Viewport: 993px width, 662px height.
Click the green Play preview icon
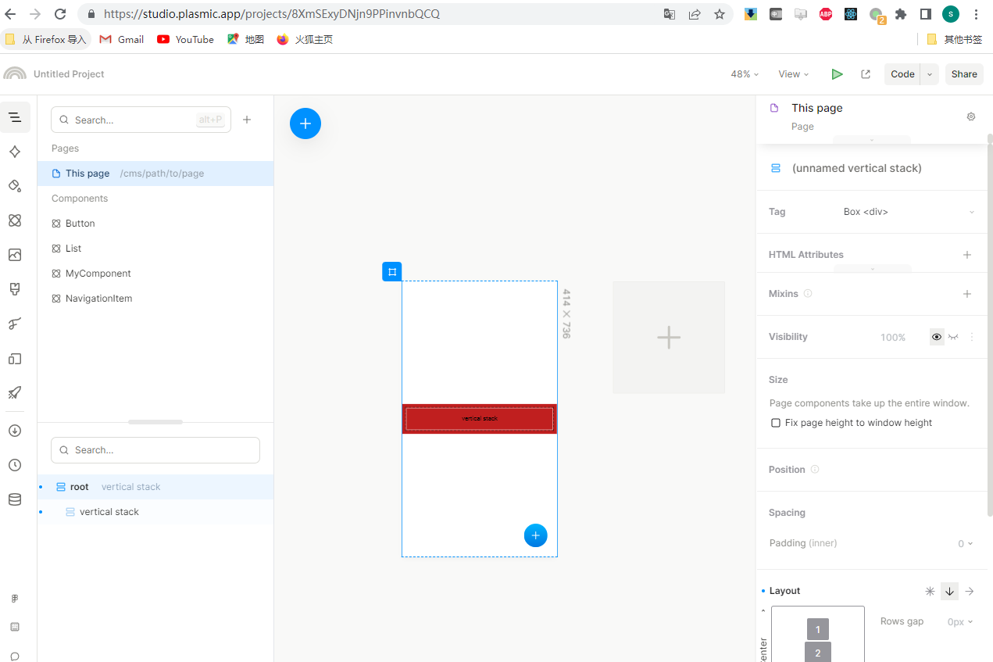coord(837,74)
